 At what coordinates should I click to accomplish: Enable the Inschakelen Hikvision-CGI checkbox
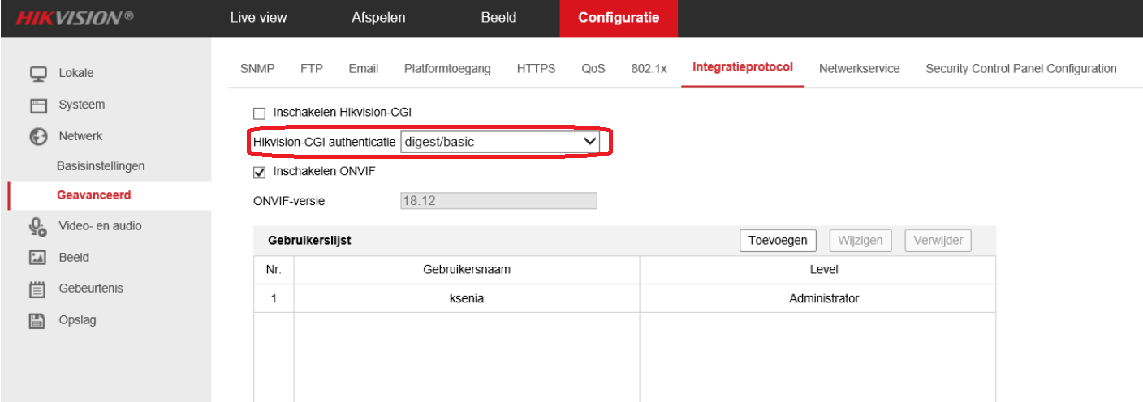pyautogui.click(x=260, y=113)
